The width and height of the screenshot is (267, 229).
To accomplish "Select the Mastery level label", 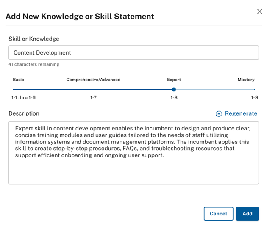I will click(246, 80).
